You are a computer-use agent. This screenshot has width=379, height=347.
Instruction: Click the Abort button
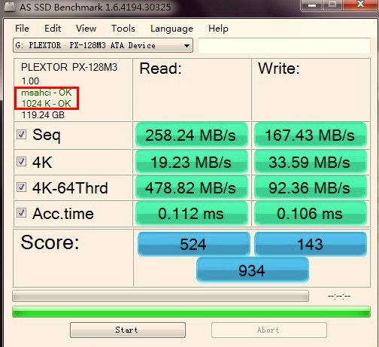269,330
